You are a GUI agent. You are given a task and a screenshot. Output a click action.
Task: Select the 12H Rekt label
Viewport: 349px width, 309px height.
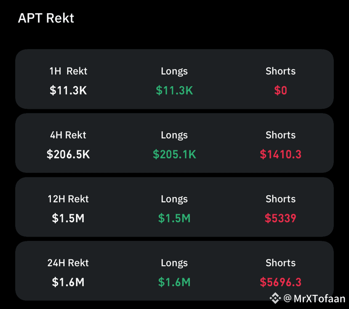(x=68, y=199)
